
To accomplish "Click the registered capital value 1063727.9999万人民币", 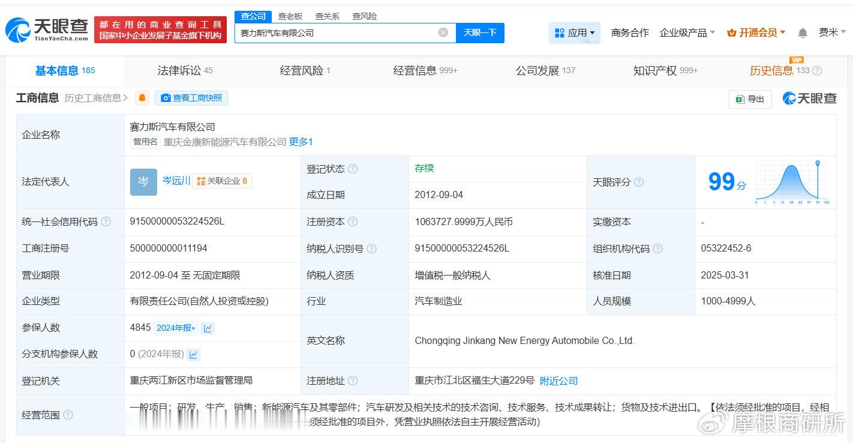I will point(464,221).
